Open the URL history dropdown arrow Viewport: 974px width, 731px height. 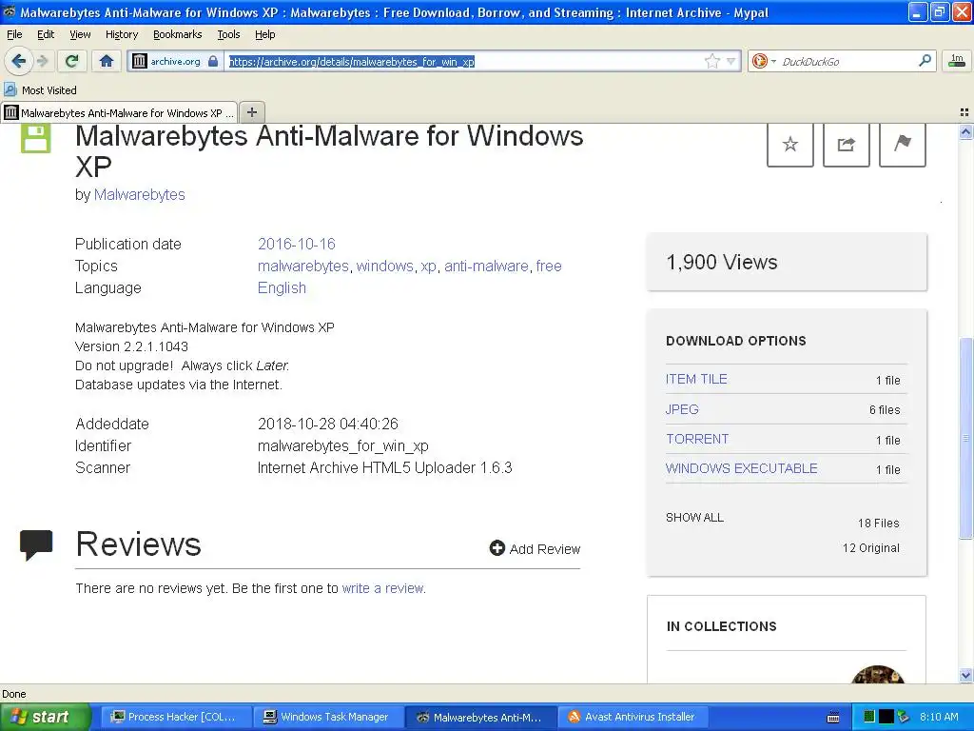731,61
